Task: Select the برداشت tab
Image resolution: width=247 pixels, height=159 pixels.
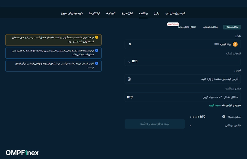Action: pos(143,13)
